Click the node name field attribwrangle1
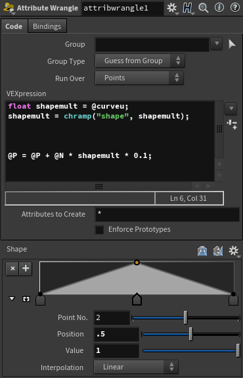The height and width of the screenshot is (378, 243). (123, 8)
